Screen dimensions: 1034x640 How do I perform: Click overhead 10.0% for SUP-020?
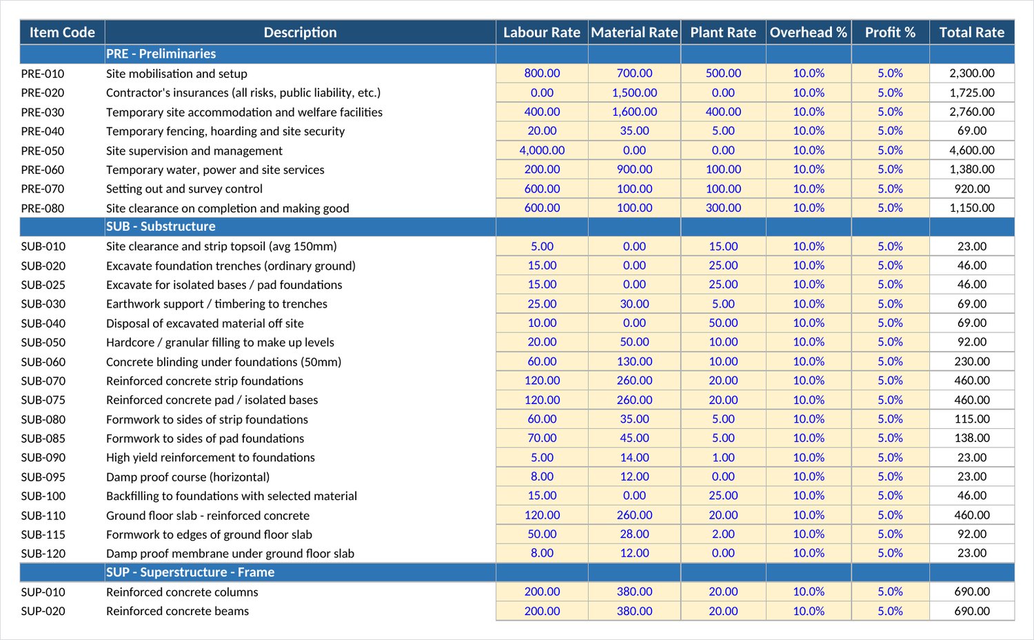click(x=809, y=611)
